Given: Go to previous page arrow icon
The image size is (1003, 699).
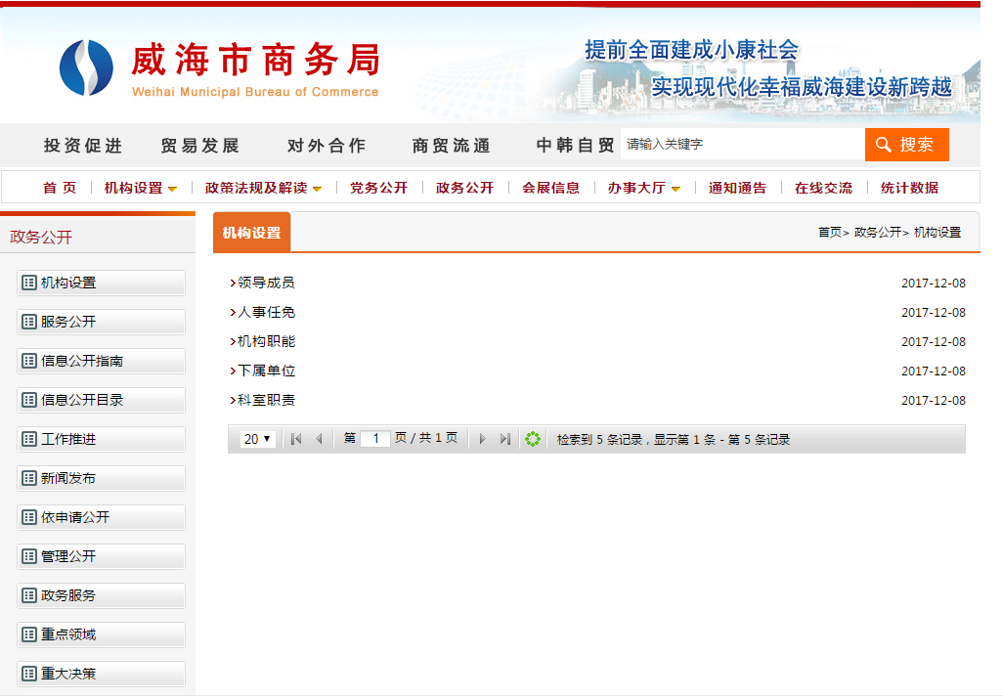Looking at the screenshot, I should tap(318, 440).
